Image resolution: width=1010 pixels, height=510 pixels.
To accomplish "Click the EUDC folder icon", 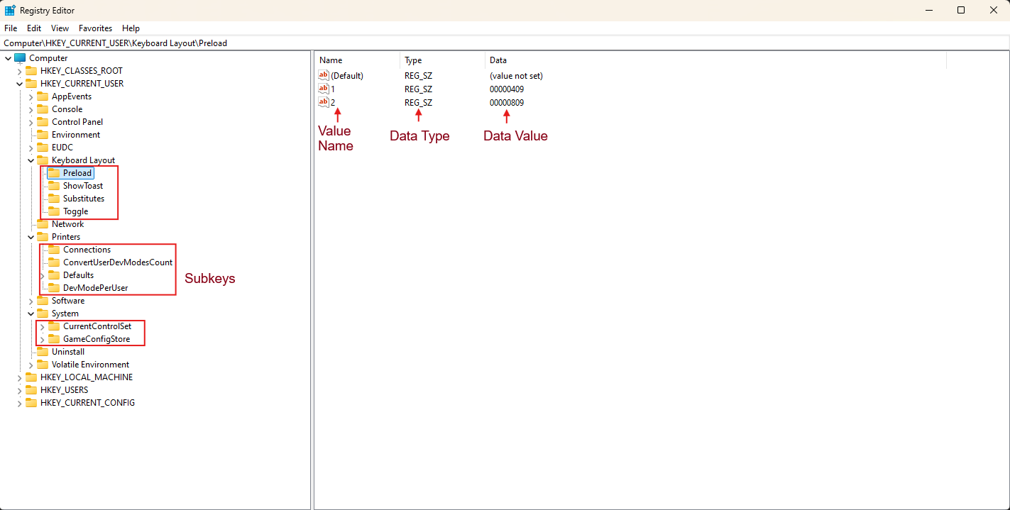I will [43, 148].
